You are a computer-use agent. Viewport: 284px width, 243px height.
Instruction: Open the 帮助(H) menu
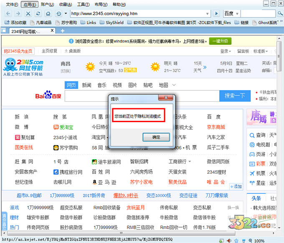point(119,4)
